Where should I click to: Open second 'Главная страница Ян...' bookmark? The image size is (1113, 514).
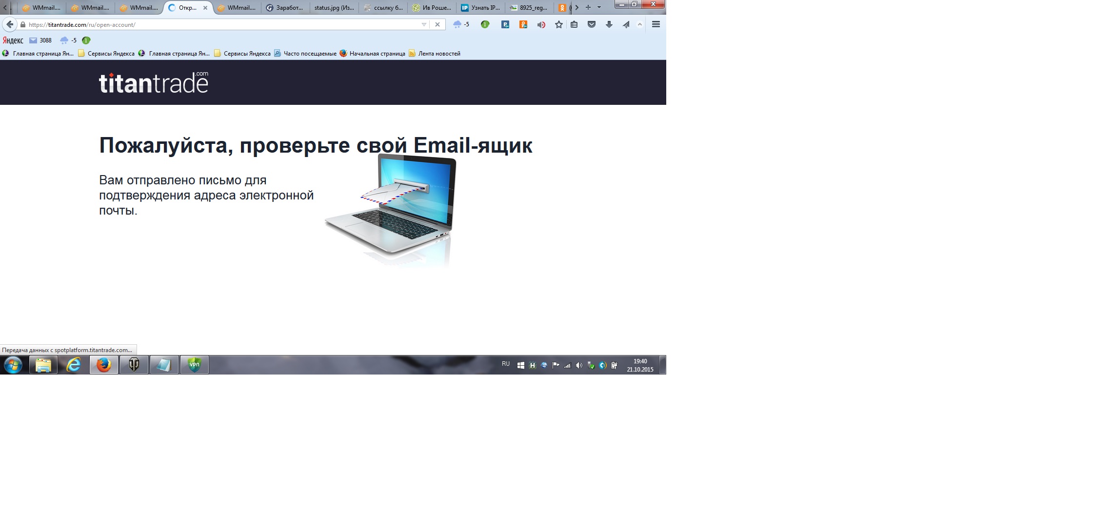174,54
